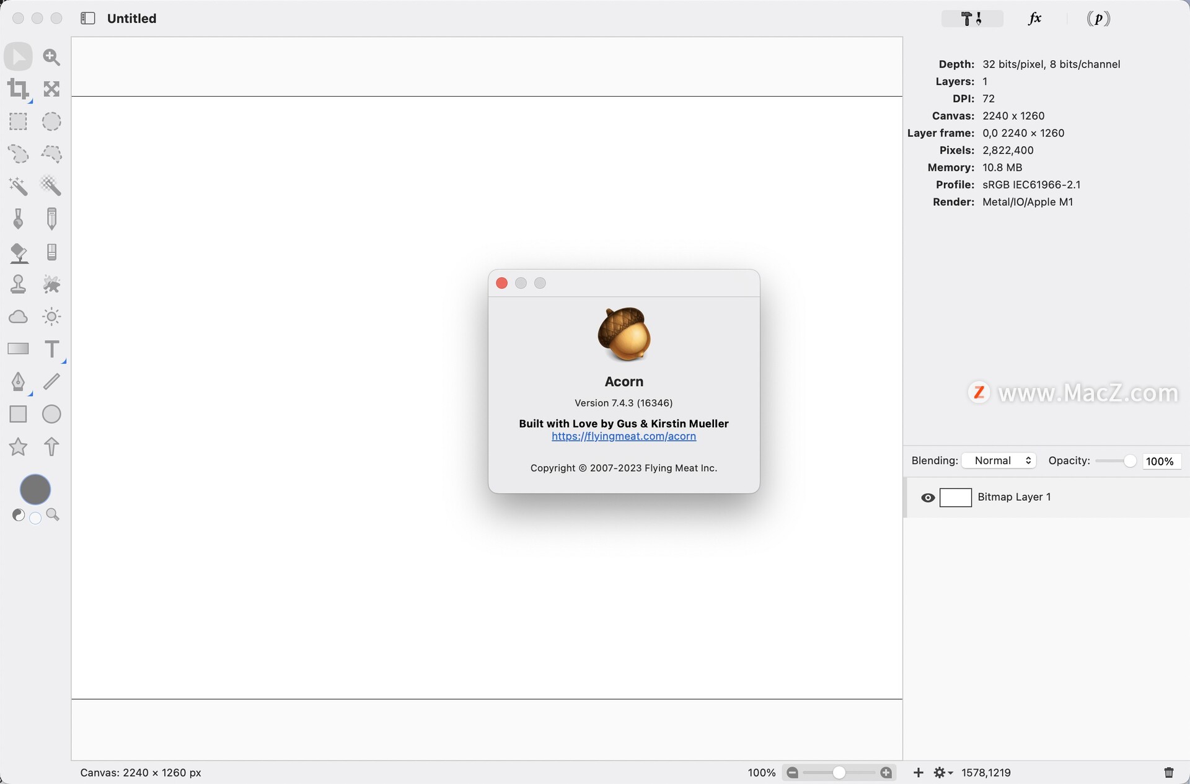This screenshot has width=1190, height=784.
Task: Click the foreground color well
Action: [35, 490]
